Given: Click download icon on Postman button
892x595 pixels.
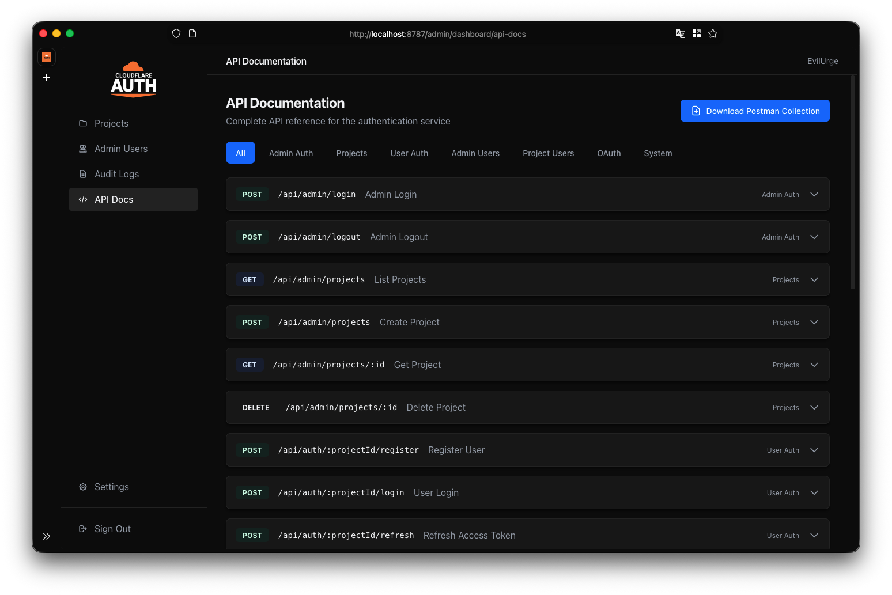Looking at the screenshot, I should (696, 111).
